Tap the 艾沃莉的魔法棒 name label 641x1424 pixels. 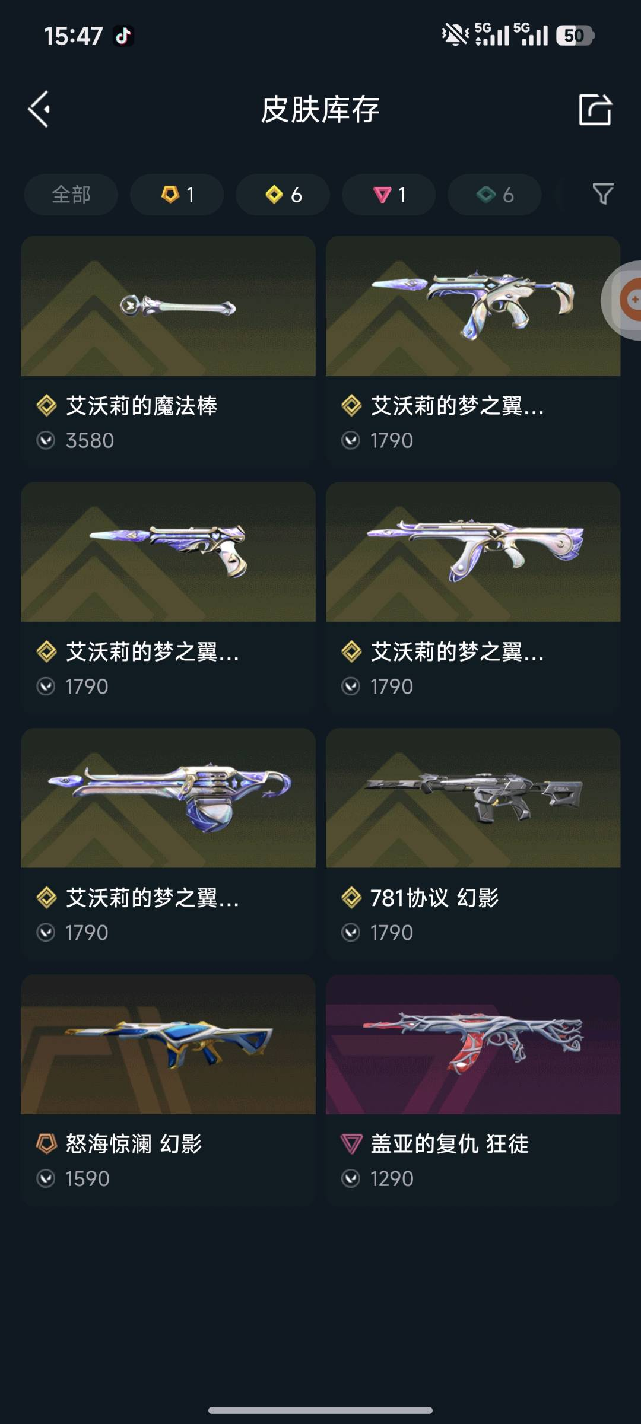(x=141, y=406)
